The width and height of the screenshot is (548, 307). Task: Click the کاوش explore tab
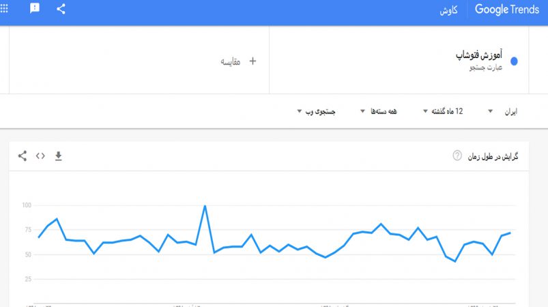click(449, 10)
